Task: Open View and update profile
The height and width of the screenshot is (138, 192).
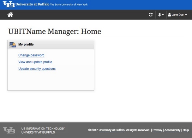Action: (x=35, y=62)
